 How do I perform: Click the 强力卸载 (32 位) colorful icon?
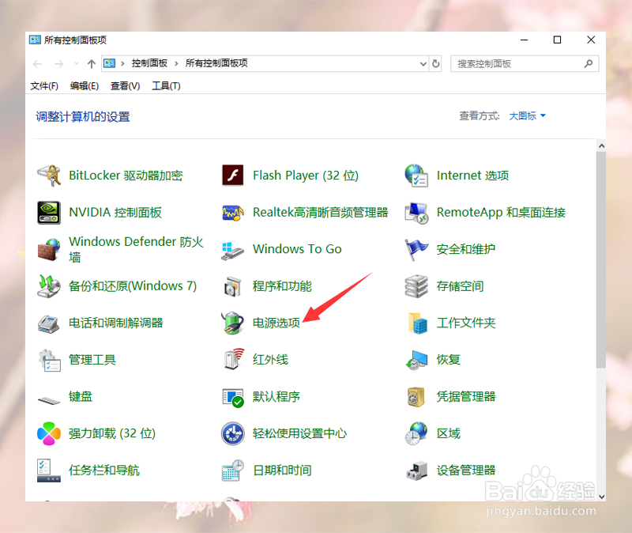tap(49, 433)
